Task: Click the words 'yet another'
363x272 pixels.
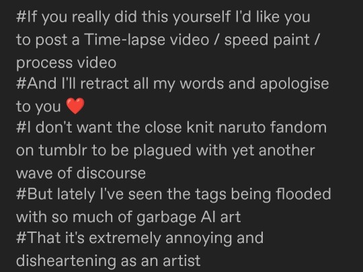Action: 273,150
